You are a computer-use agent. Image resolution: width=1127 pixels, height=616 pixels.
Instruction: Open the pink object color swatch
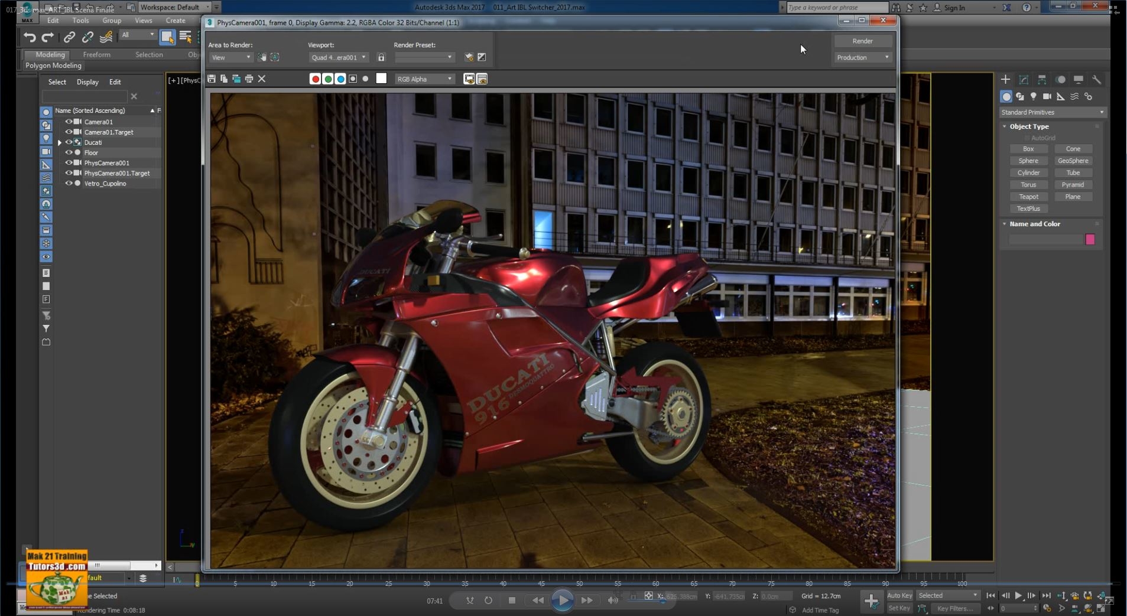click(x=1090, y=239)
